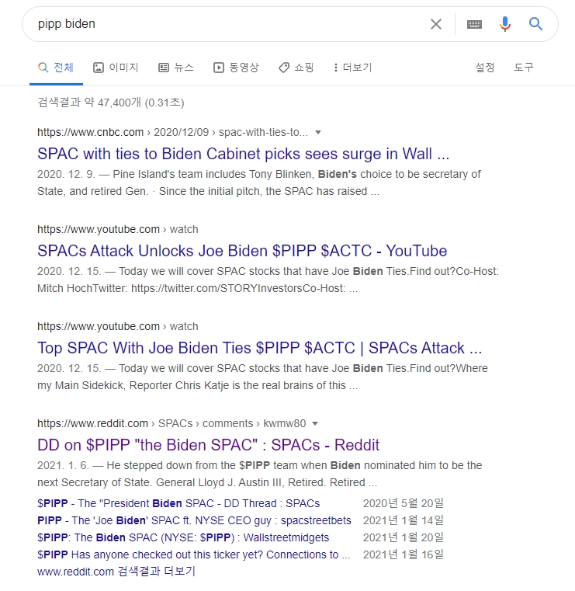
Task: Click reddit.com › SPACs › comments URL text
Action: click(171, 424)
